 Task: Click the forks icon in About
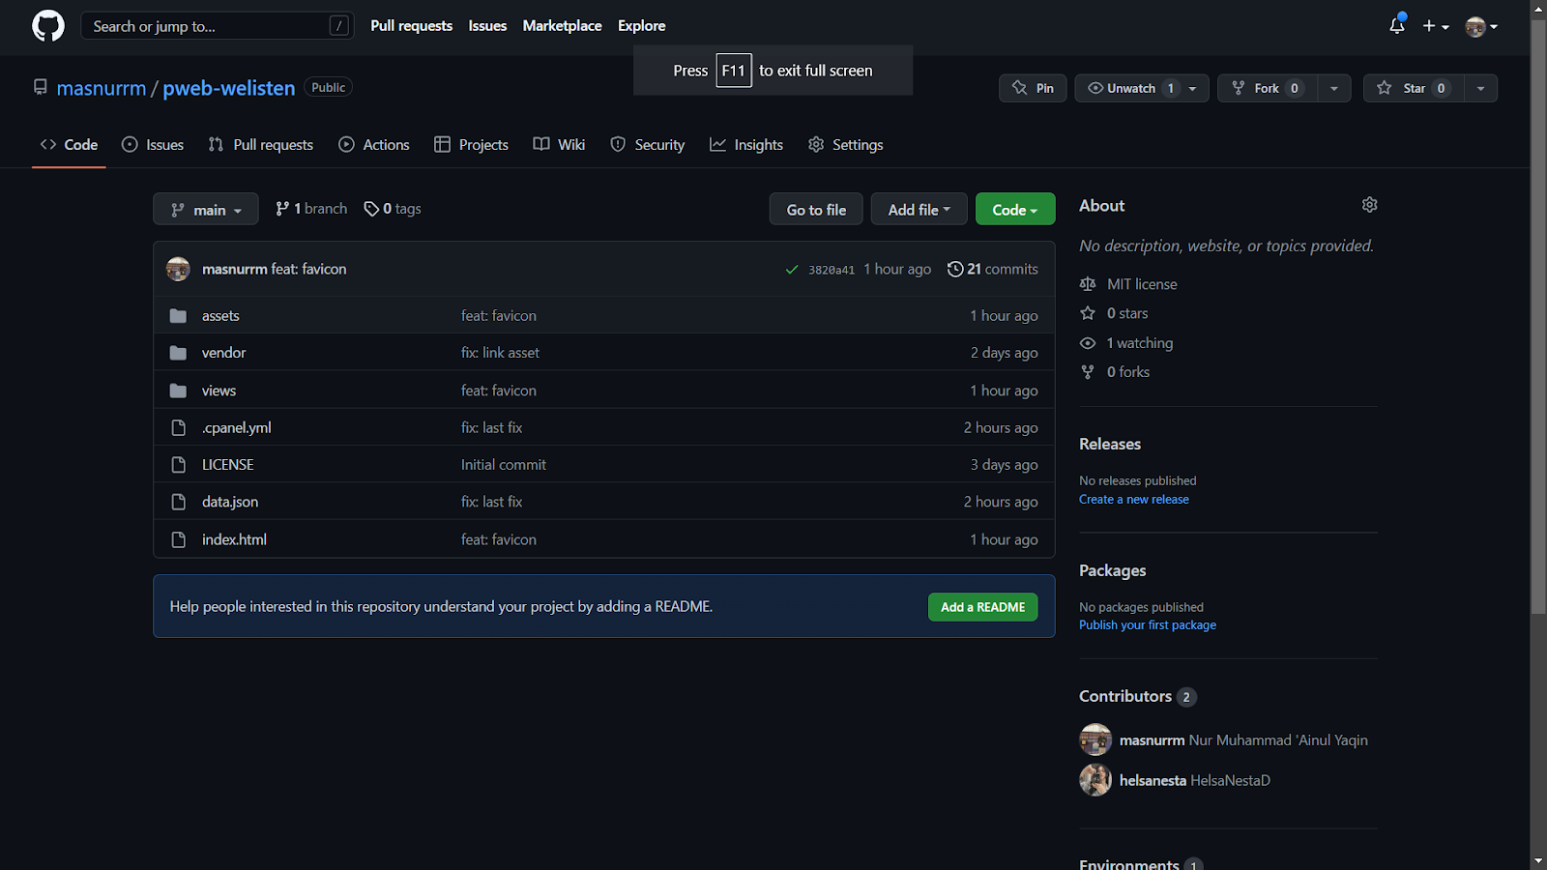tap(1088, 372)
